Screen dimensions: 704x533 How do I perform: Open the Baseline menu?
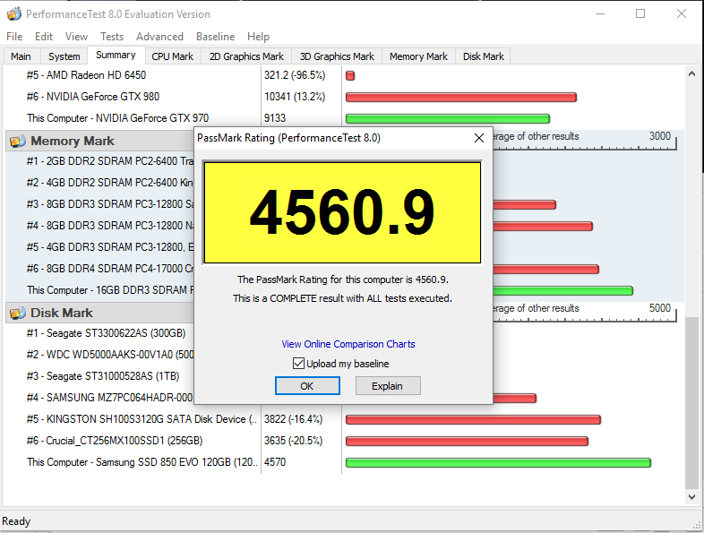pos(215,37)
